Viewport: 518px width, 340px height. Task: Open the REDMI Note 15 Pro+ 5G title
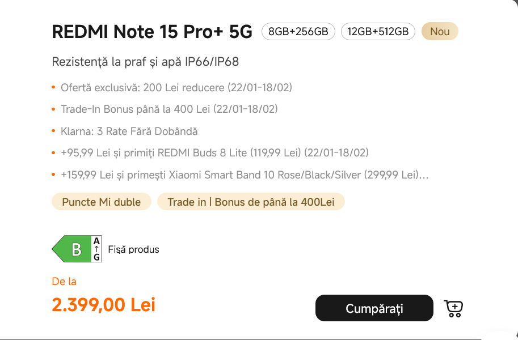pos(152,32)
